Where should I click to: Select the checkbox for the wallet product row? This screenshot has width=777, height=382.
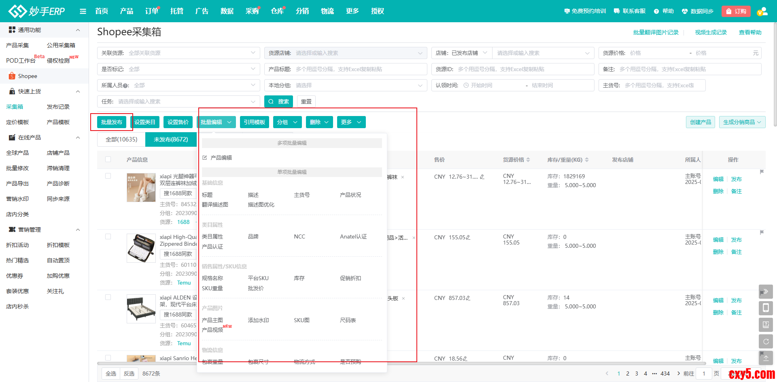[x=108, y=236]
